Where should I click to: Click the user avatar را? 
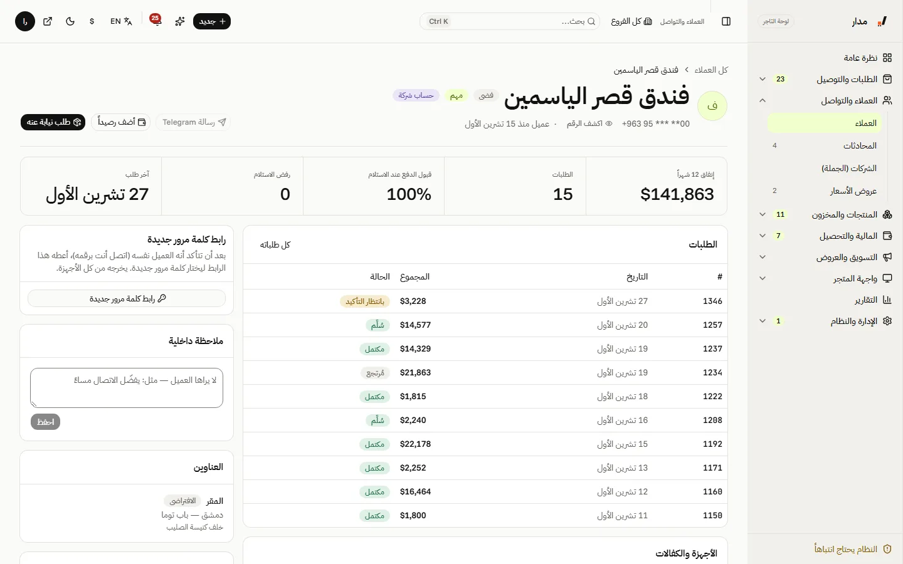[25, 21]
